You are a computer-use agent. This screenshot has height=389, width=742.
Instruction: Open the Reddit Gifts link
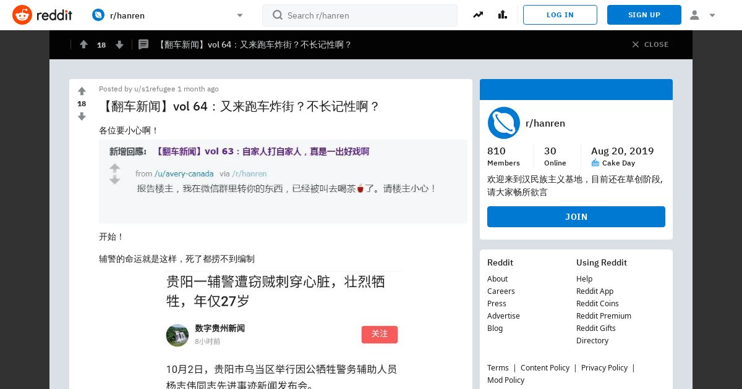[596, 328]
